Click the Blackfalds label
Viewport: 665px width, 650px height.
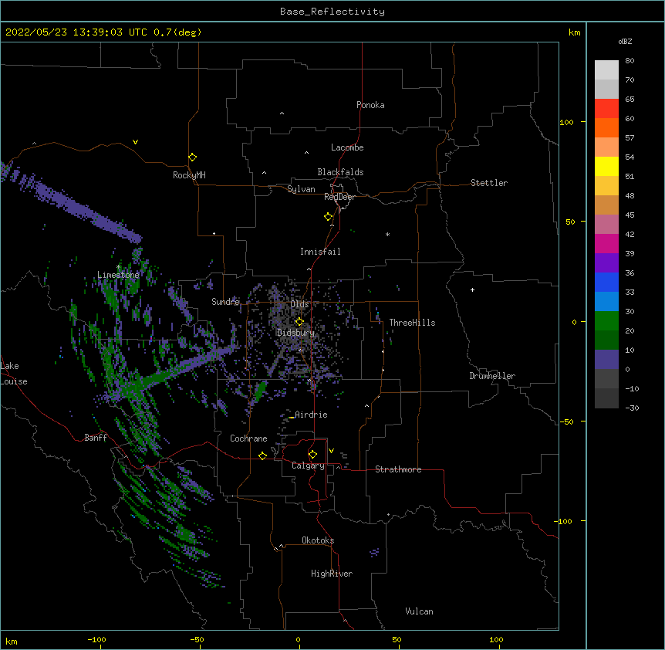point(340,172)
